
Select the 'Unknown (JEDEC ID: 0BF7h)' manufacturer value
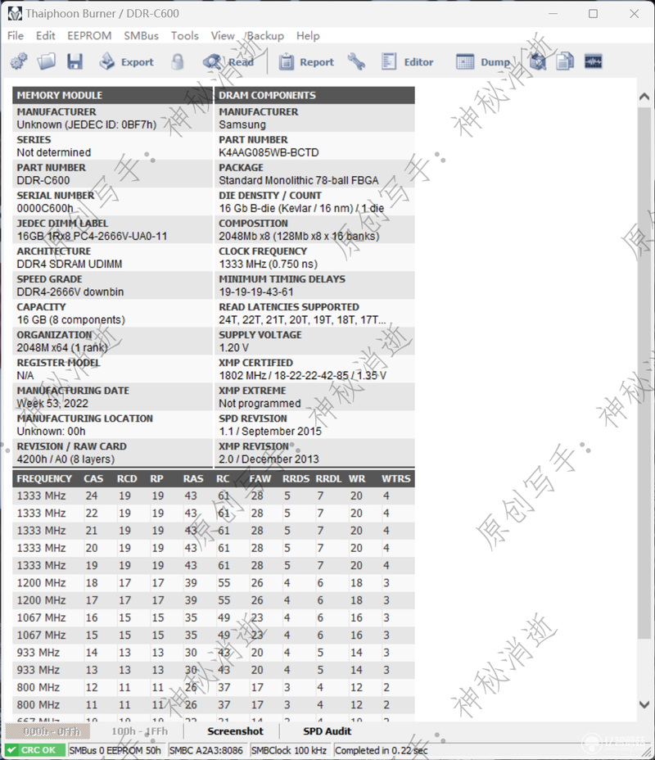(x=87, y=124)
